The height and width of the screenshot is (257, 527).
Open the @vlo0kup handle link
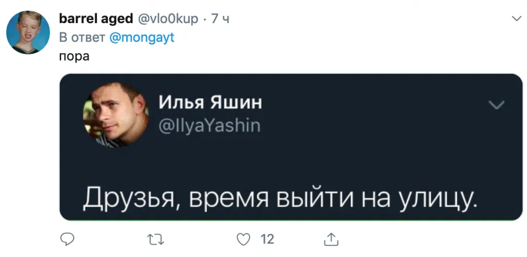point(168,19)
